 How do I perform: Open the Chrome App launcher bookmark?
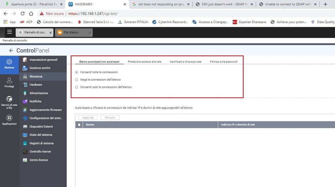pyautogui.click(x=9, y=22)
